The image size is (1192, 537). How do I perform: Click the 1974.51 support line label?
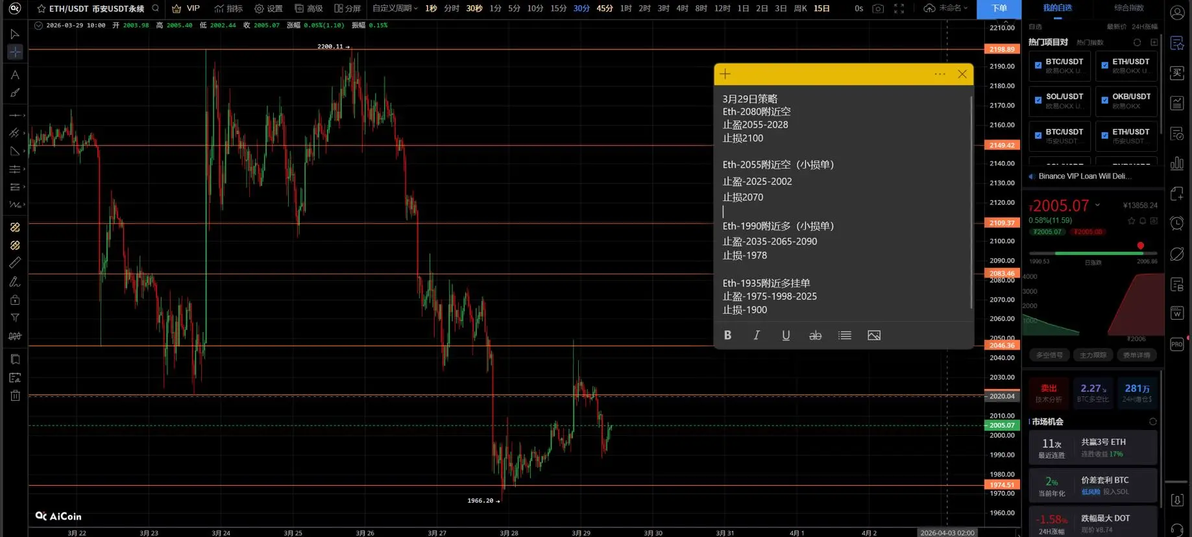pyautogui.click(x=1002, y=485)
